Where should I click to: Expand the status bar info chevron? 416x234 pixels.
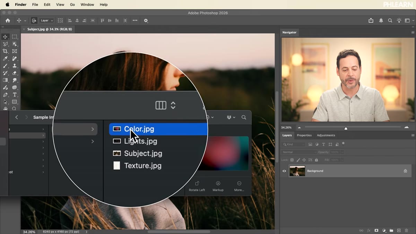point(86,232)
